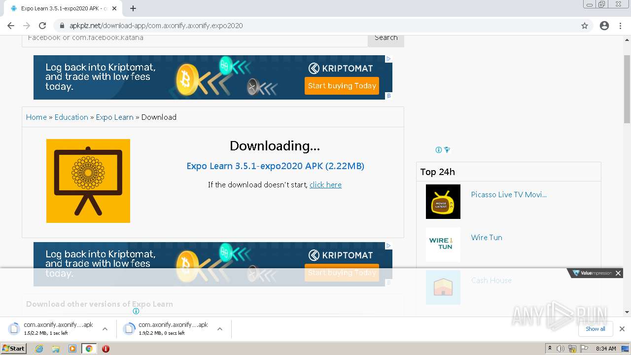Click the app search input field
Image resolution: width=631 pixels, height=355 pixels.
[x=195, y=38]
